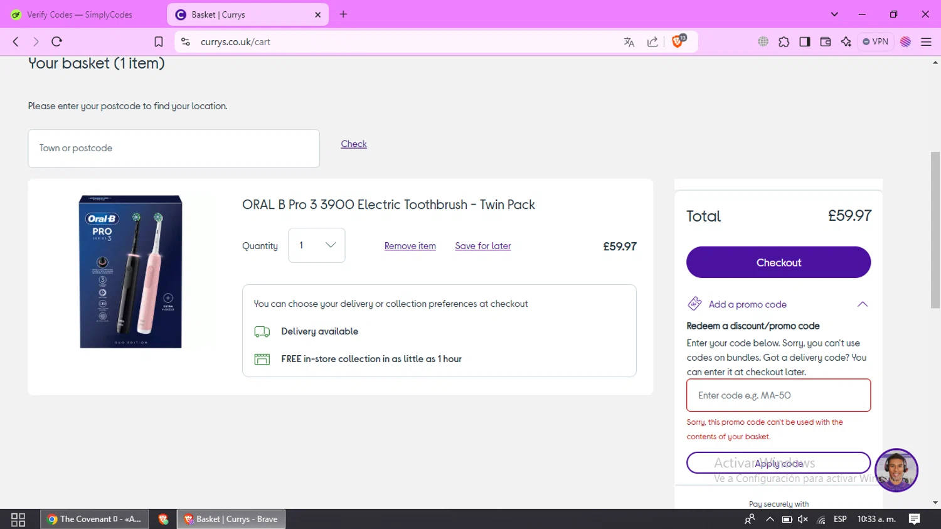The width and height of the screenshot is (941, 529).
Task: Click the page vertical scrollbar
Action: click(935, 230)
